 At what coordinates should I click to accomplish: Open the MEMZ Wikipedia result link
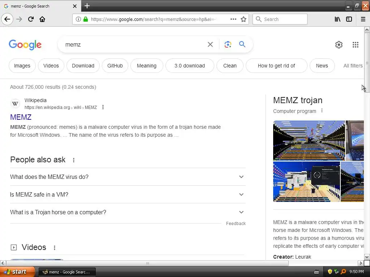(21, 117)
